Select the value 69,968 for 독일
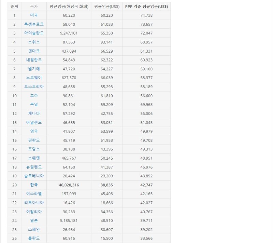 click(x=146, y=105)
